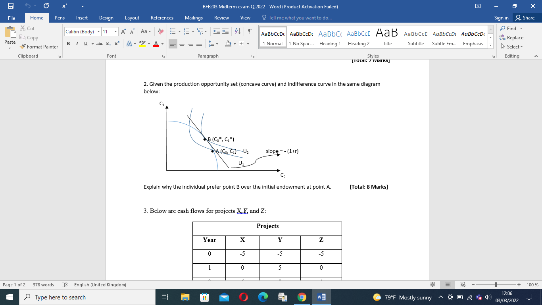The height and width of the screenshot is (305, 542).
Task: Open the Paragraph dialog launcher
Action: pos(253,56)
